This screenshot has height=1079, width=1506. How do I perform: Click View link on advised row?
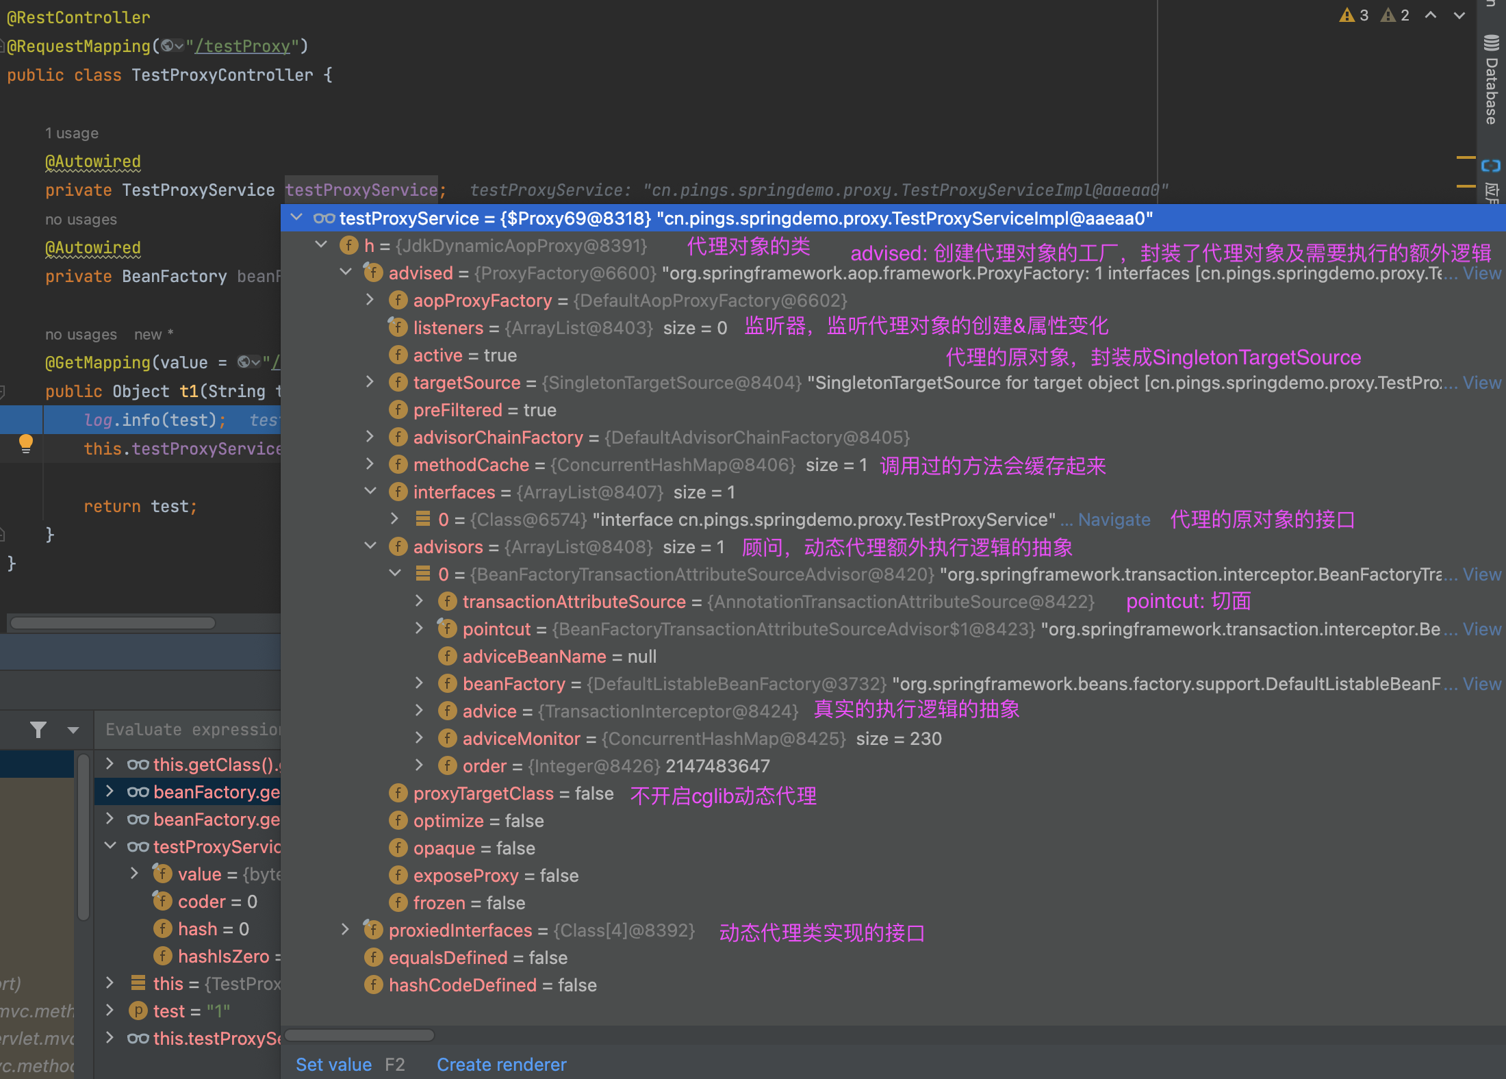[x=1482, y=273]
